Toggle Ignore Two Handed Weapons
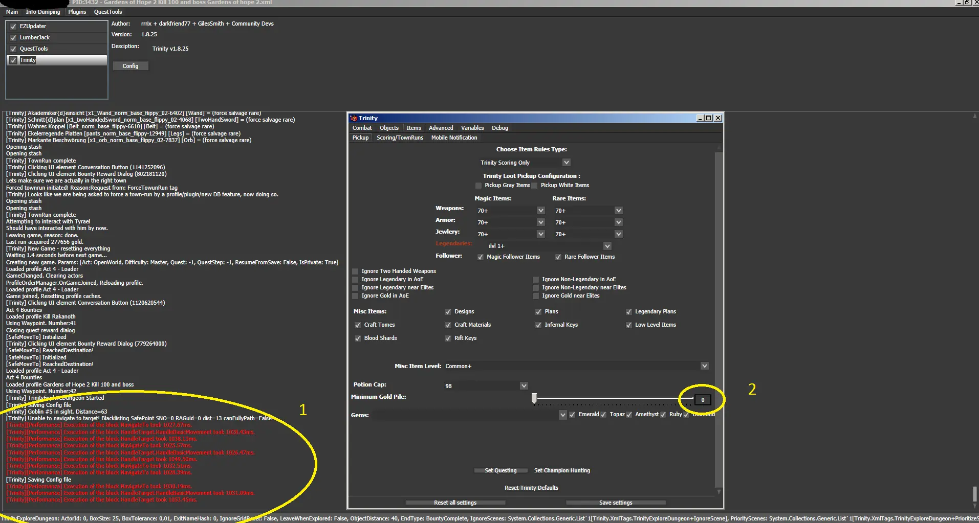This screenshot has width=979, height=523. tap(356, 271)
